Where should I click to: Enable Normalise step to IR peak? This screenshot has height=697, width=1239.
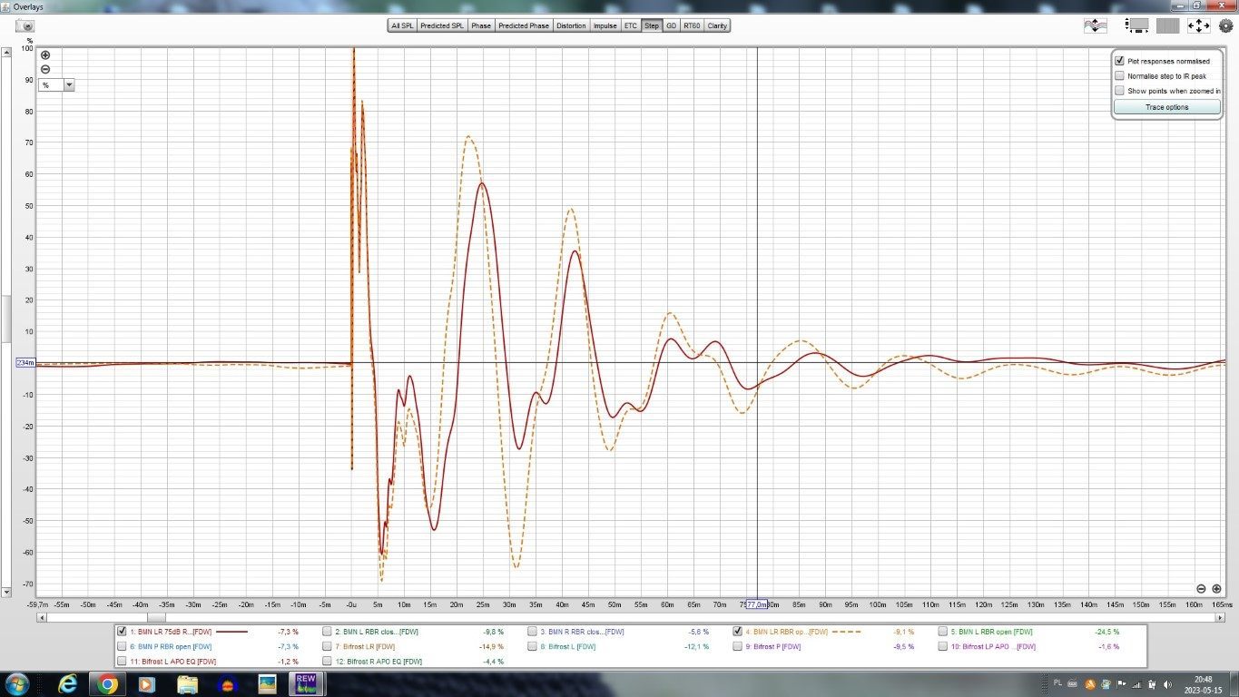tap(1119, 75)
